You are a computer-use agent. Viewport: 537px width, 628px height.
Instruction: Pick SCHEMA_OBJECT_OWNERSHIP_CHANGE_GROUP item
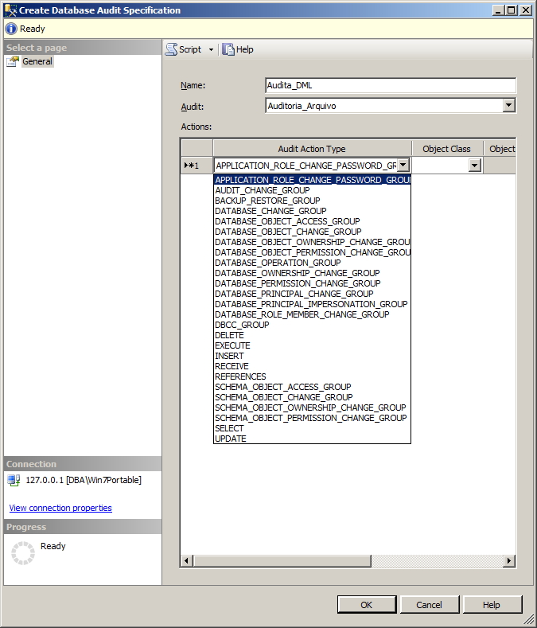click(x=313, y=408)
